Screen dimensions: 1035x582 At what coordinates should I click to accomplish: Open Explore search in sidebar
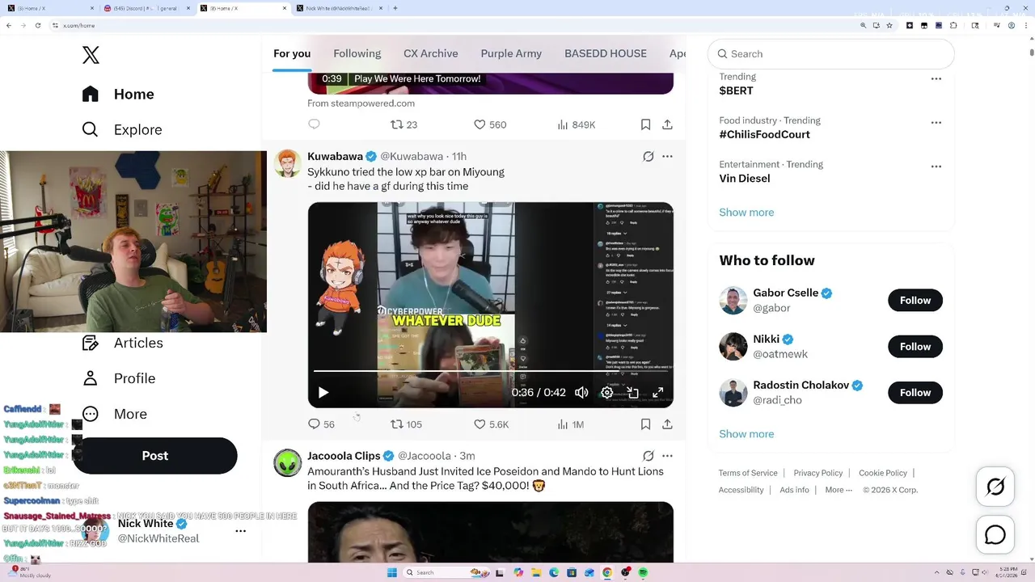(122, 129)
